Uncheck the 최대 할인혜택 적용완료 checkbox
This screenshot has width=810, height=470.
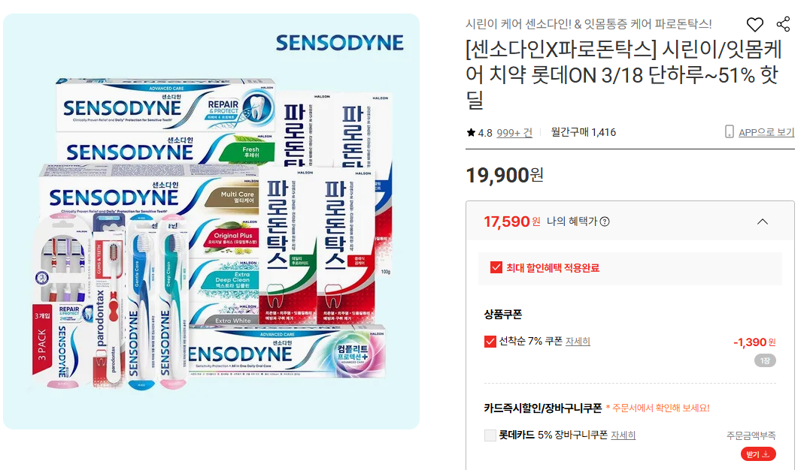click(496, 267)
